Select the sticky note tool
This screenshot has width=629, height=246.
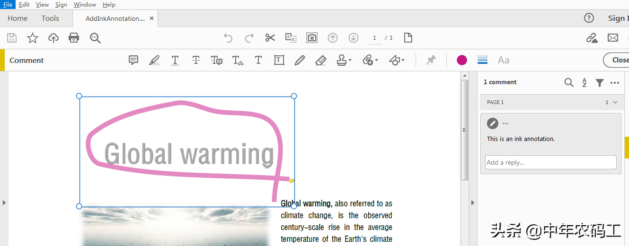(x=133, y=60)
